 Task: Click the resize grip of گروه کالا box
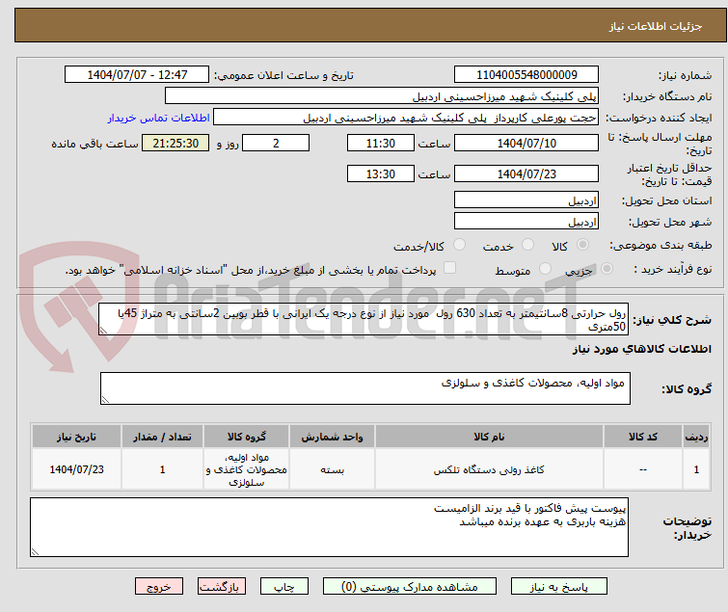click(105, 400)
